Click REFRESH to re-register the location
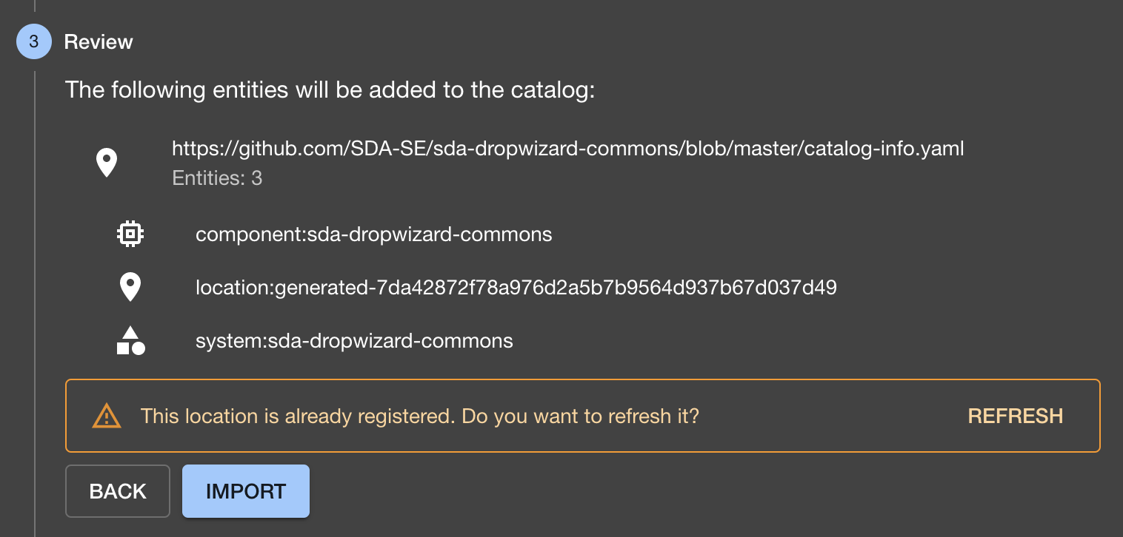1123x537 pixels. (1016, 416)
